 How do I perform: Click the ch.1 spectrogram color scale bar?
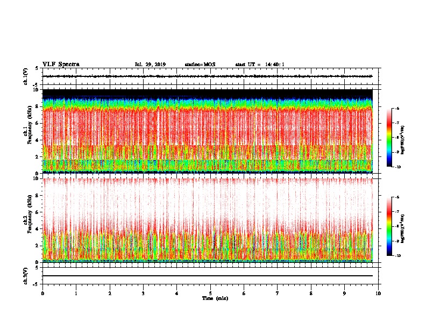coord(389,138)
